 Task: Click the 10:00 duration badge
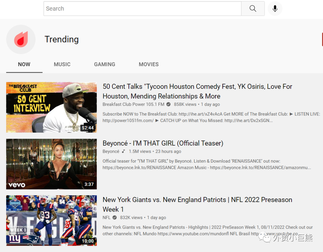[88, 241]
